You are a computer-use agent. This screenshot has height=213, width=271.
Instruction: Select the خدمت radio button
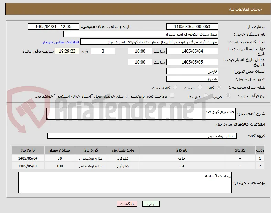[200, 87]
